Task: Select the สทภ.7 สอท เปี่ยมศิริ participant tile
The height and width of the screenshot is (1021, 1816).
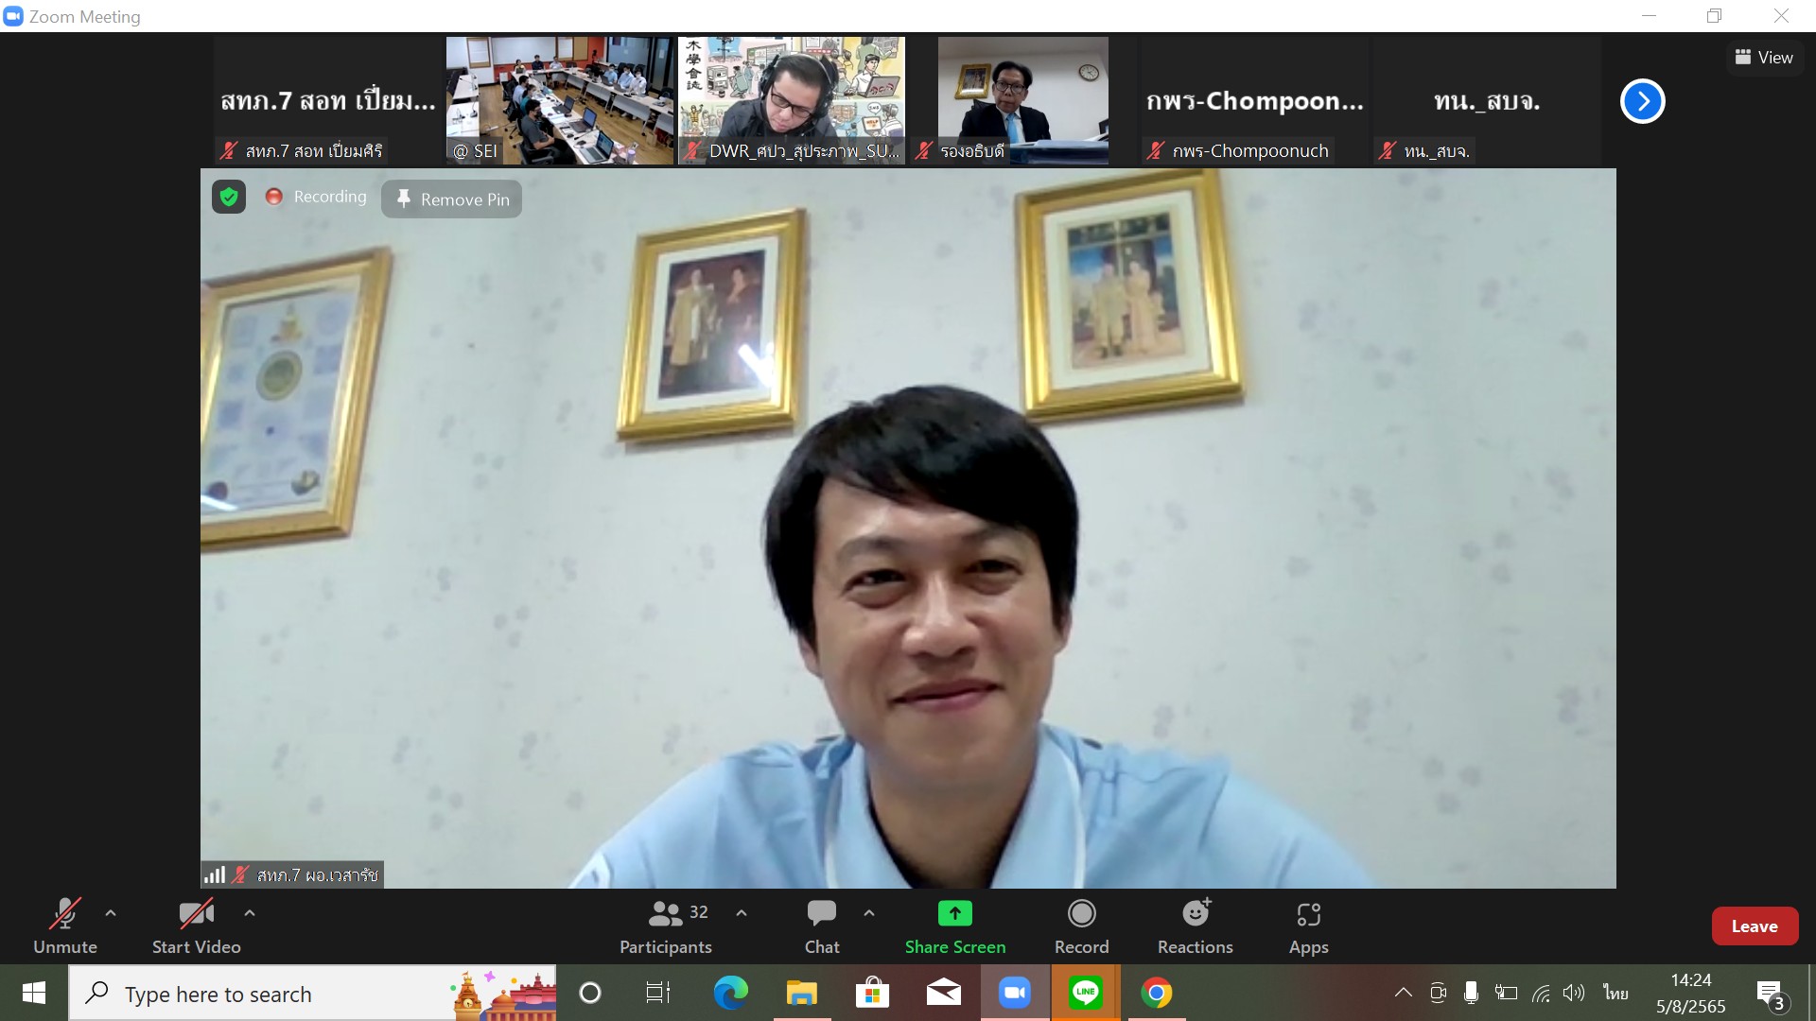Action: (328, 100)
